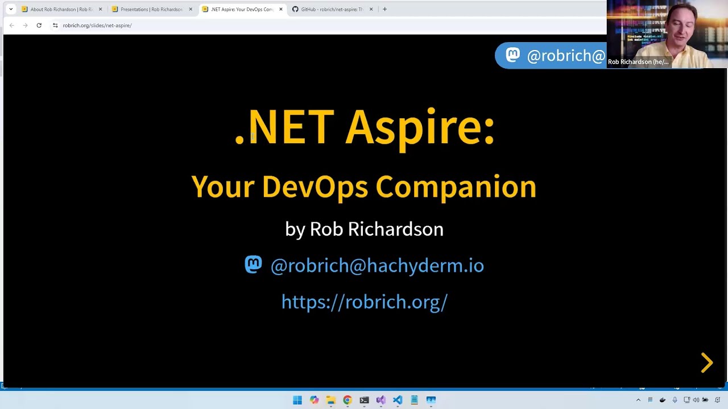This screenshot has width=728, height=409.
Task: Open @robrich@hachyderm.io Mastodon link
Action: [377, 265]
